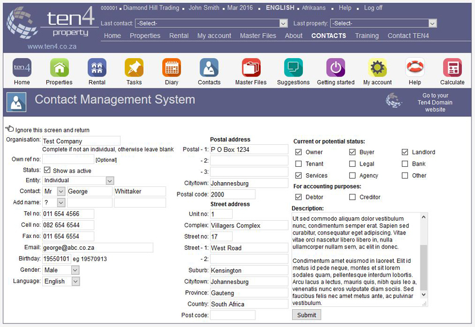475x327 pixels.
Task: Open the Entity Individual dropdown
Action: tap(78, 180)
